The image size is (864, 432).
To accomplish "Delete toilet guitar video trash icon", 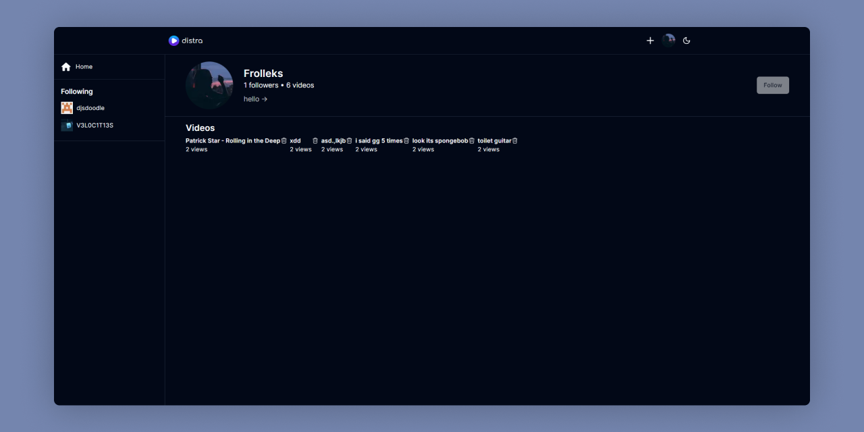I will [515, 141].
